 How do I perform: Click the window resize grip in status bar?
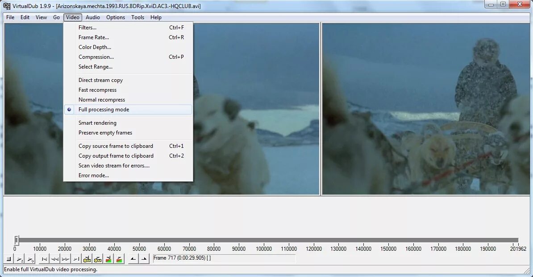(527, 270)
